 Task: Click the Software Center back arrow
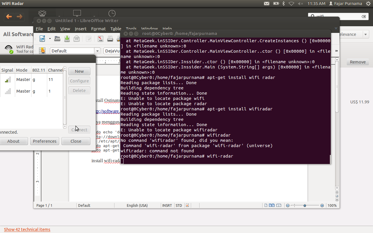[9, 17]
